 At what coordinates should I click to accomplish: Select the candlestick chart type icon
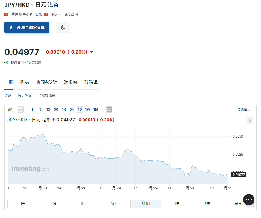pyautogui.click(x=10, y=109)
